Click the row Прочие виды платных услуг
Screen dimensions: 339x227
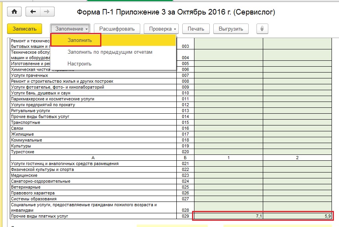[93, 216]
